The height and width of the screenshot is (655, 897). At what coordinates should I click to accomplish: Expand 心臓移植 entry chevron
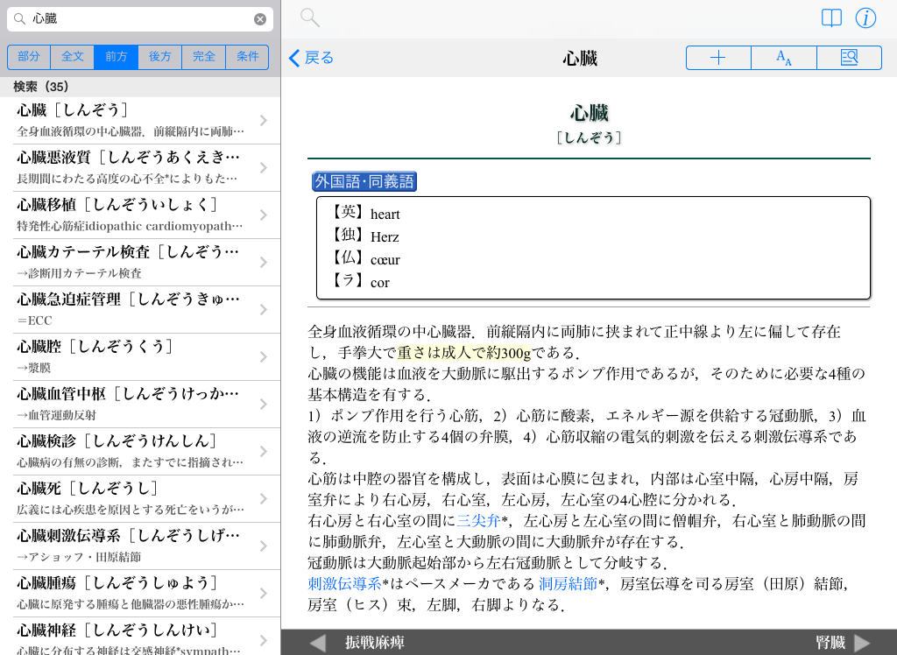click(263, 215)
